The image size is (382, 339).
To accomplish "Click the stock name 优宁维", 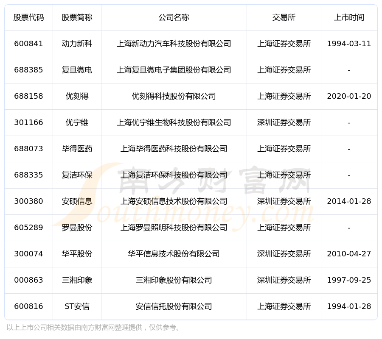I will pos(77,122).
